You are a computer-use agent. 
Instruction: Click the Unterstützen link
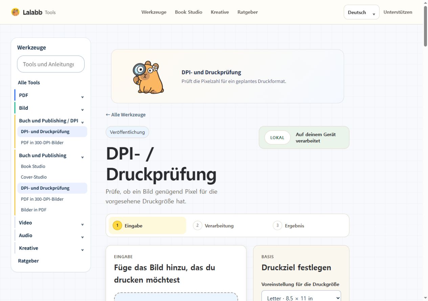click(398, 12)
